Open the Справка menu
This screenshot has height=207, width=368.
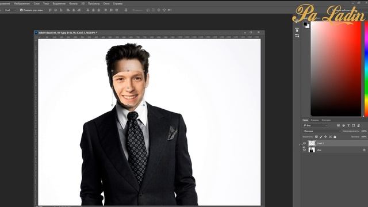click(117, 3)
